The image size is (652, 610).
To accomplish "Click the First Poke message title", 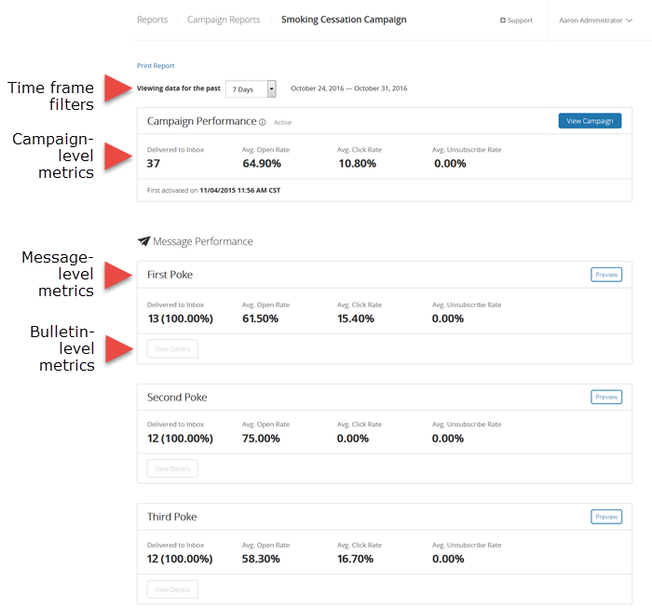I will [x=170, y=275].
